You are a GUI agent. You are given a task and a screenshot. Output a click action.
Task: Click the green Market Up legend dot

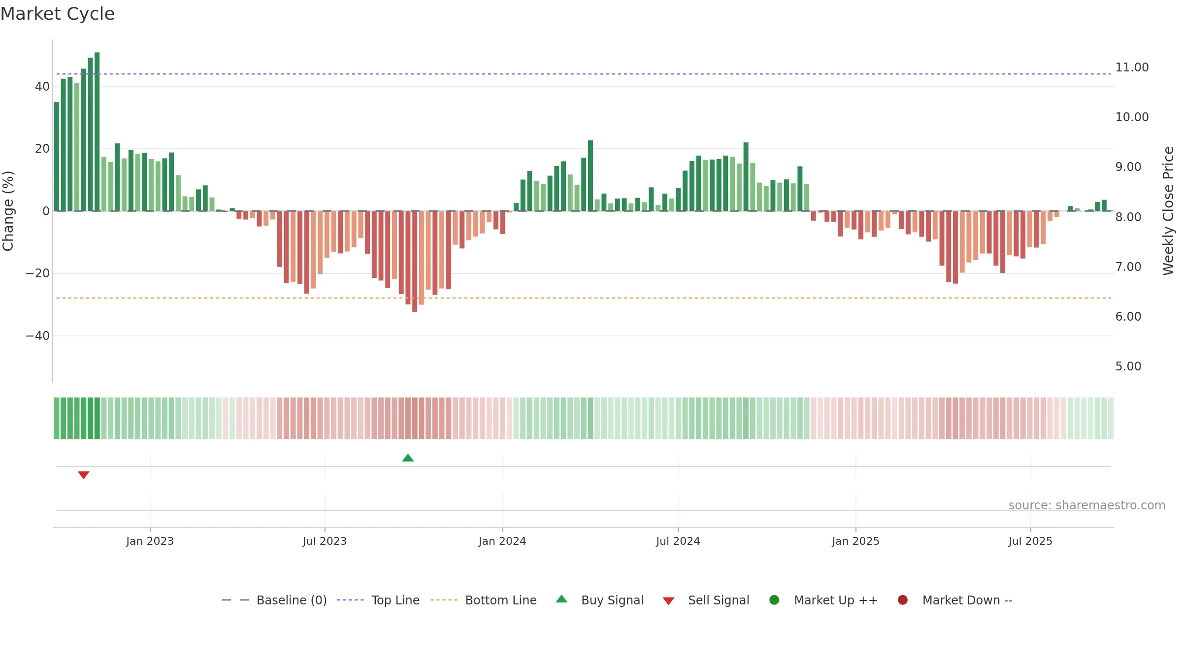[774, 600]
